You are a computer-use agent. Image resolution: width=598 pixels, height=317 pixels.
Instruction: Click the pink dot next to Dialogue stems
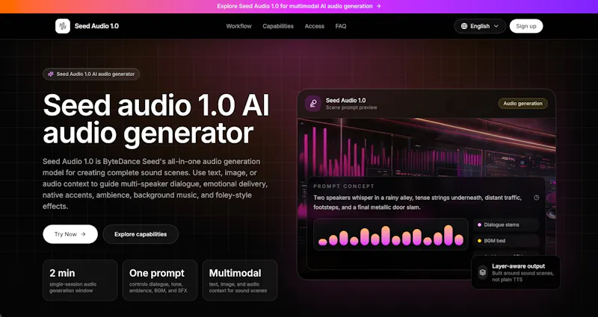pyautogui.click(x=479, y=225)
